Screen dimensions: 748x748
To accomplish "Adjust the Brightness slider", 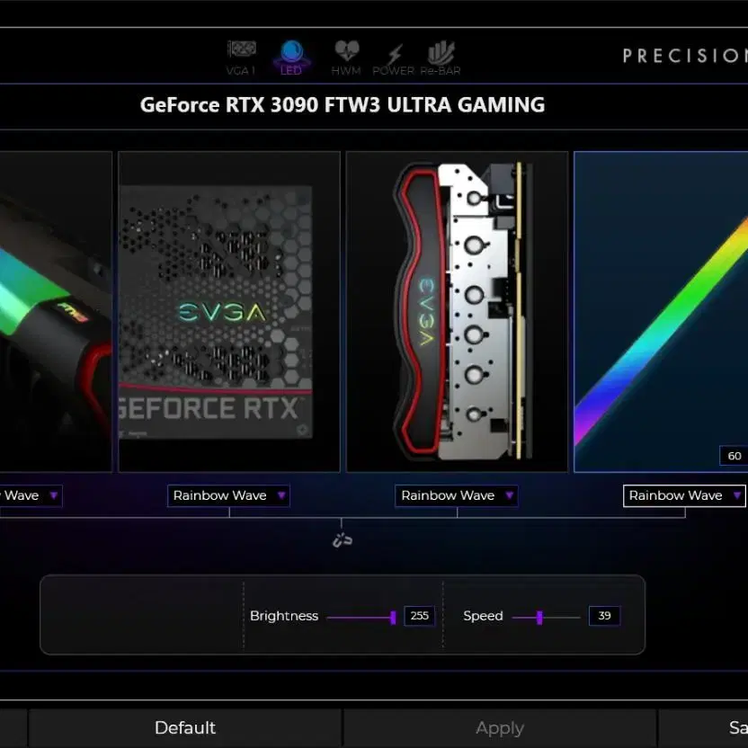I will point(361,618).
